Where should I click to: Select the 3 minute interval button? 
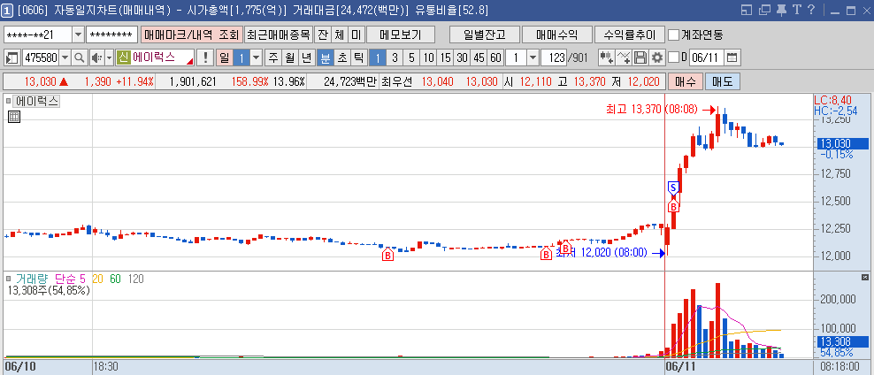(x=395, y=57)
